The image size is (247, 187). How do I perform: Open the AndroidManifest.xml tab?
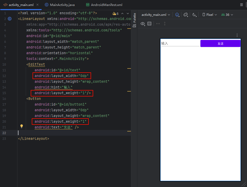[x=104, y=5]
